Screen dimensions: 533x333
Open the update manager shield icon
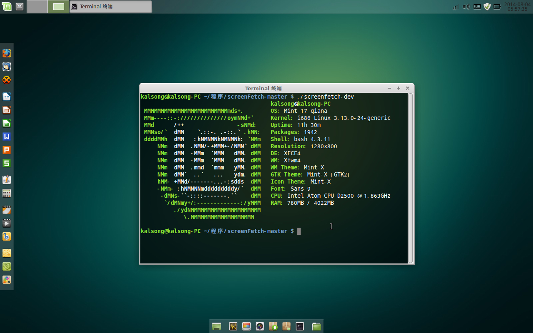click(x=487, y=7)
